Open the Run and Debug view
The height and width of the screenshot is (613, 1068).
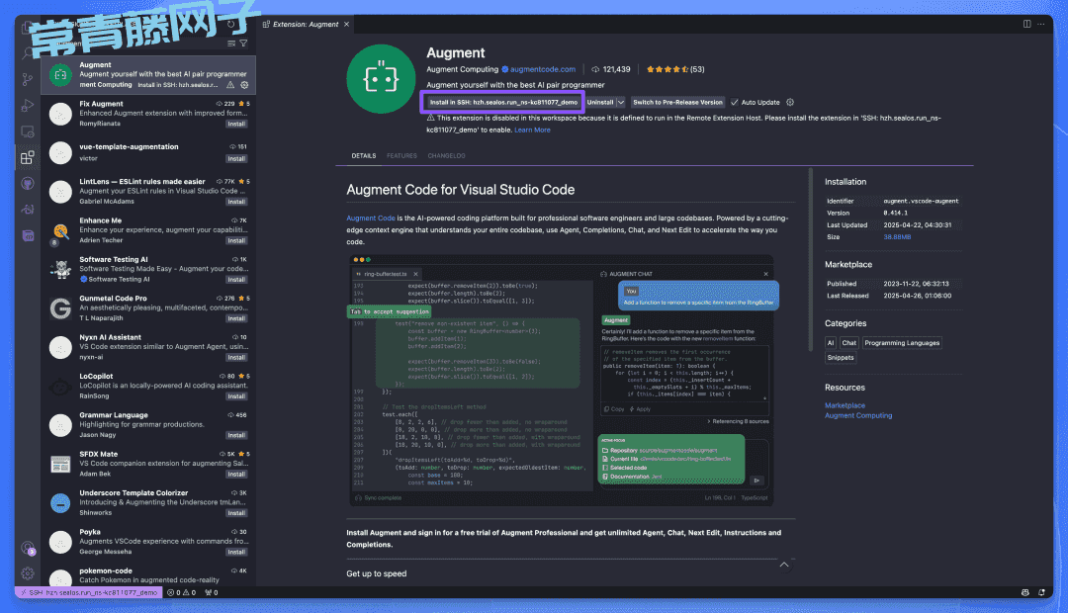pos(28,106)
